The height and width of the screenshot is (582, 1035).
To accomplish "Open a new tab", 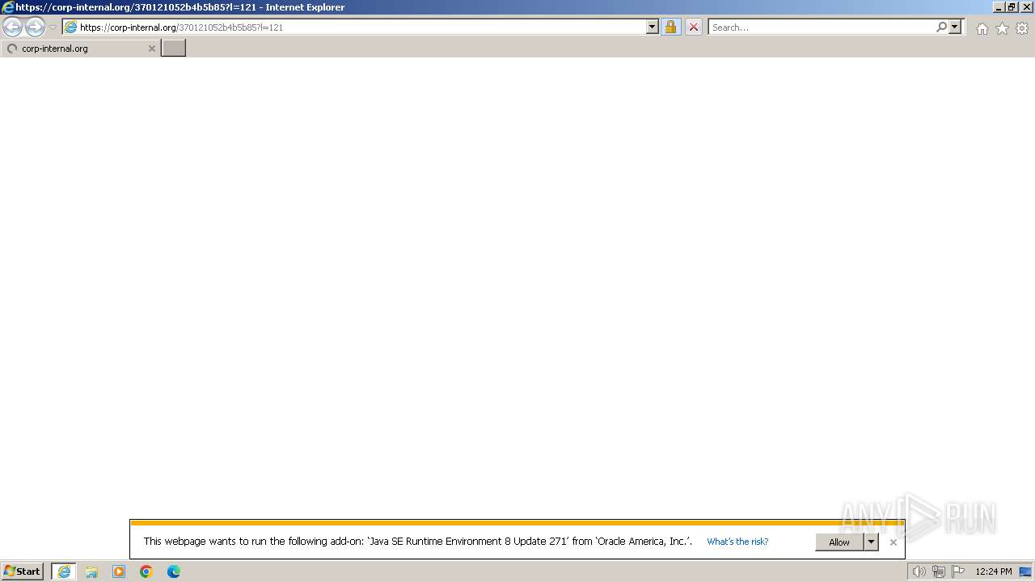I will [174, 48].
